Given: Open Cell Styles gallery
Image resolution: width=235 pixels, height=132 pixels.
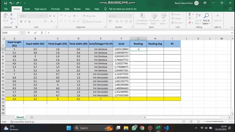Looking at the screenshot, I should [163, 19].
